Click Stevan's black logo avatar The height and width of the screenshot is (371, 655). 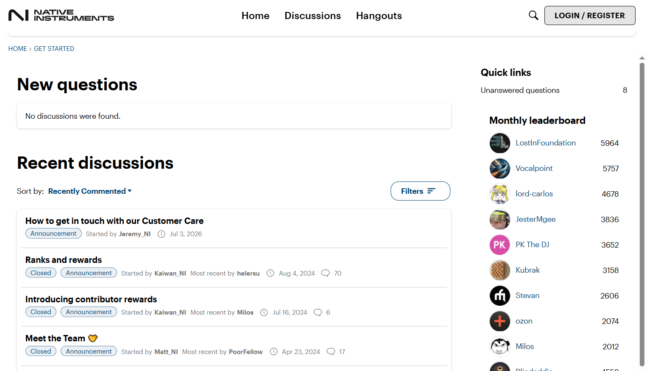(x=500, y=296)
